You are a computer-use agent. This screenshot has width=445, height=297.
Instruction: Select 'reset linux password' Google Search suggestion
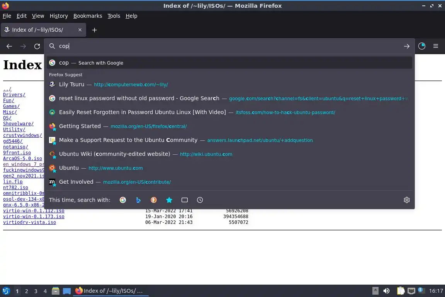229,98
